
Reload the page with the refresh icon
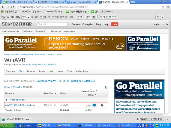coord(13,7)
